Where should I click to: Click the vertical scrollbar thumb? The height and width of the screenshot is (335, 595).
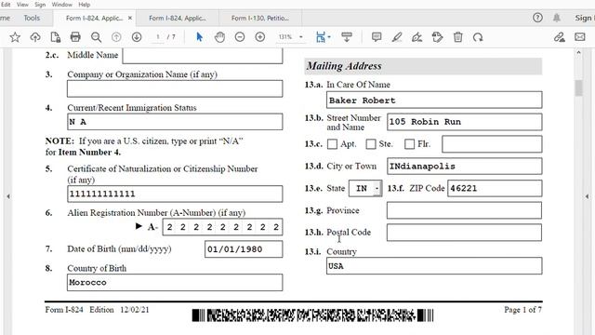click(578, 88)
